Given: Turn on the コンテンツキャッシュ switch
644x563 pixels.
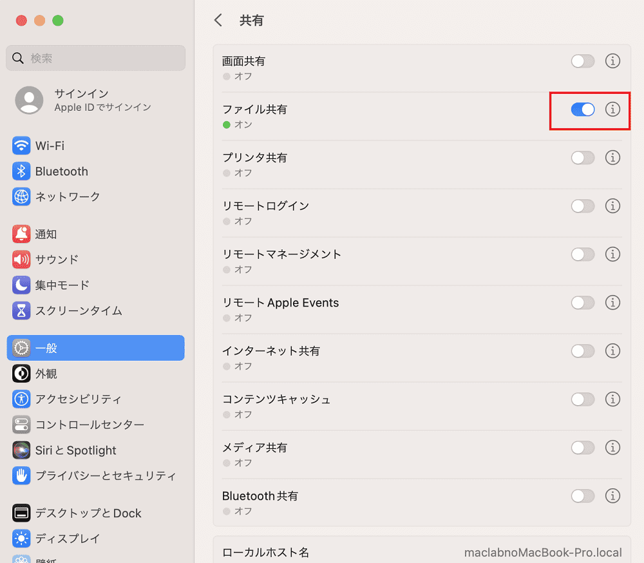Looking at the screenshot, I should click(583, 399).
